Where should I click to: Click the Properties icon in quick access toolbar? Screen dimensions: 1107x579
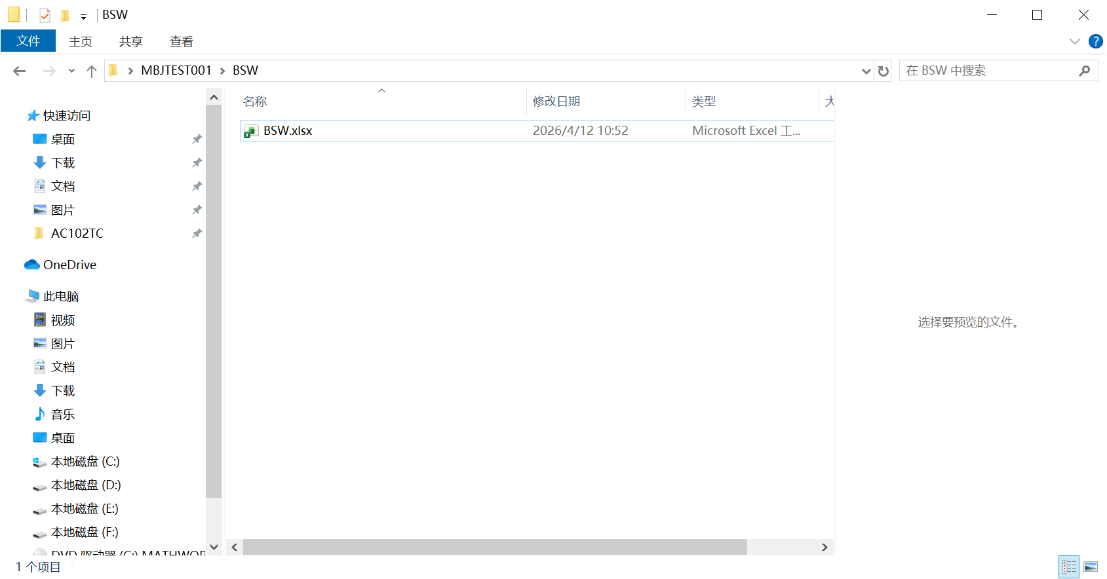(x=45, y=15)
